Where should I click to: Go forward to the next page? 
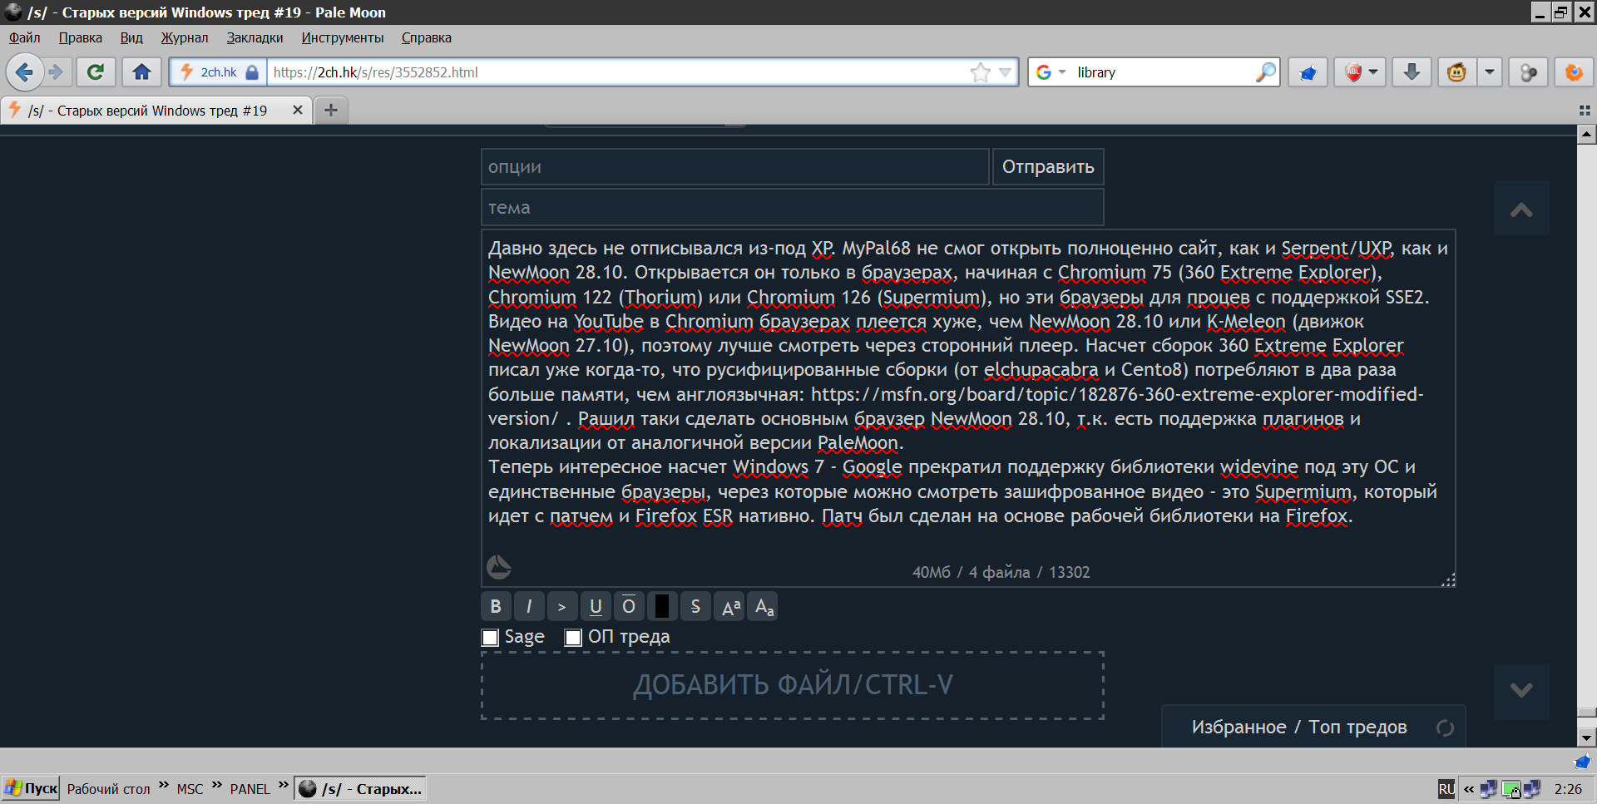[x=57, y=72]
